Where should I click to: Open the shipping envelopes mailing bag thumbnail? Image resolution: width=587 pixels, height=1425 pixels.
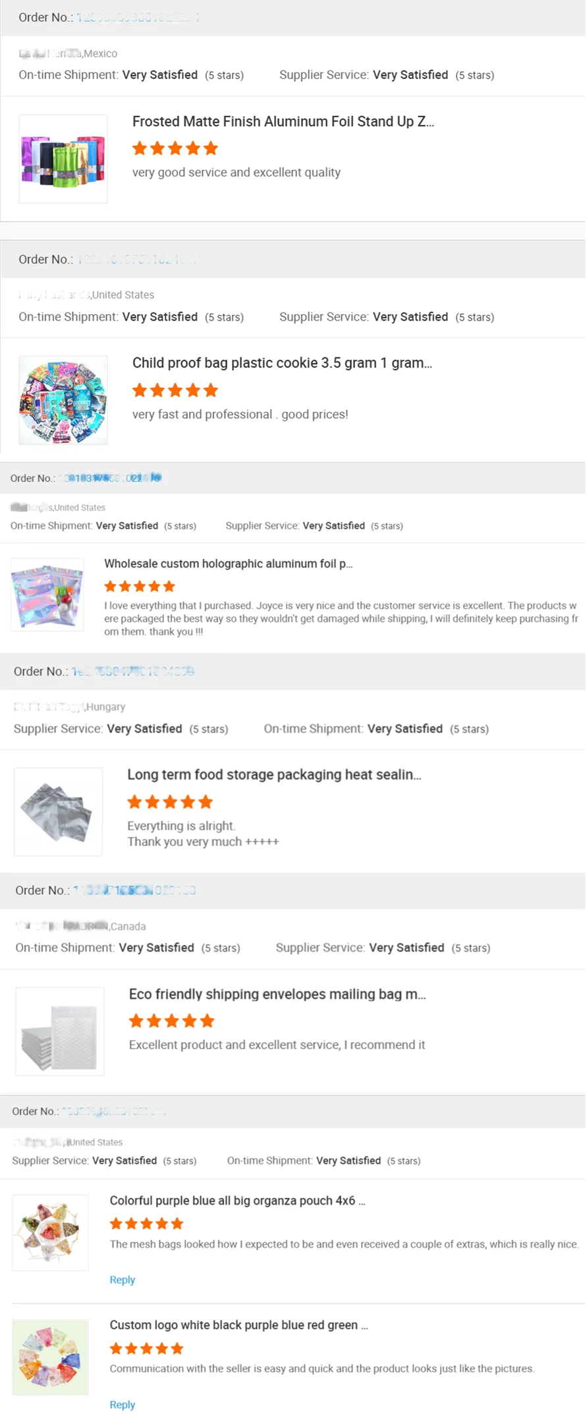tap(60, 1031)
